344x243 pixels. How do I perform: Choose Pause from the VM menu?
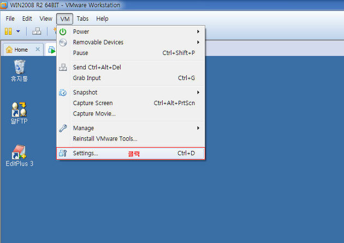[131, 53]
